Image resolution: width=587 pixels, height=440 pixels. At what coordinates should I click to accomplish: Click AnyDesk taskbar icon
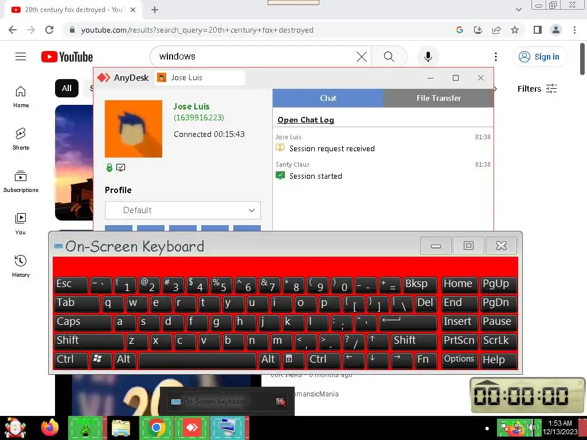point(192,427)
